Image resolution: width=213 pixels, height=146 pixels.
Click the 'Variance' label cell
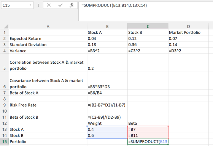coord(48,51)
